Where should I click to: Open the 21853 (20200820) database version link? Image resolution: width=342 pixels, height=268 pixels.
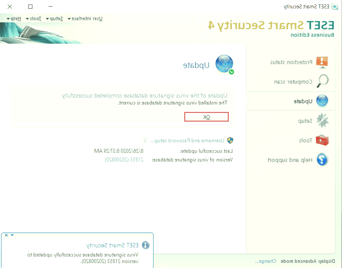pos(124,160)
